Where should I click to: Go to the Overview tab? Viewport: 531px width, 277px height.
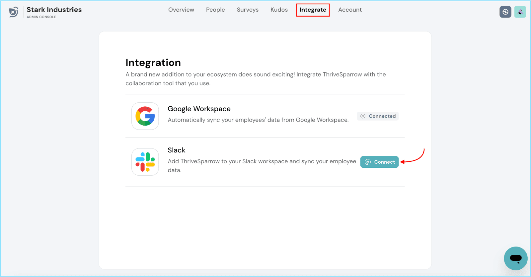click(181, 10)
